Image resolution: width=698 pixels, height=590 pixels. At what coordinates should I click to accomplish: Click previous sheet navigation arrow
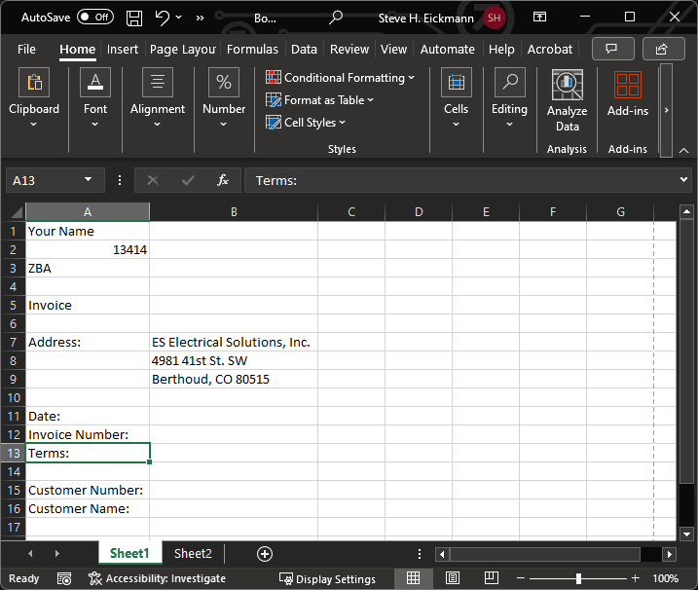pos(30,553)
